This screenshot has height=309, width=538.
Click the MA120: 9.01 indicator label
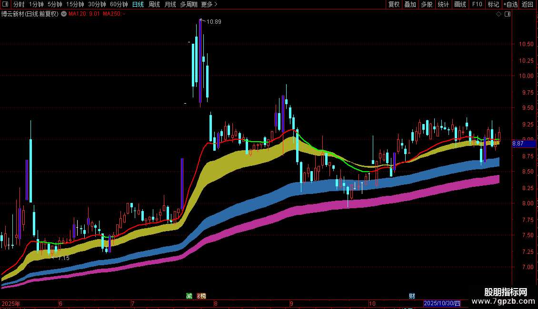tap(84, 14)
